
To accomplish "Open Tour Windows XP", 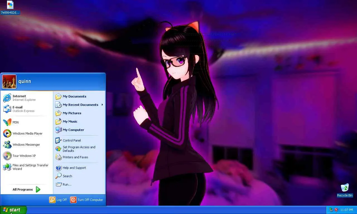I will (26, 156).
